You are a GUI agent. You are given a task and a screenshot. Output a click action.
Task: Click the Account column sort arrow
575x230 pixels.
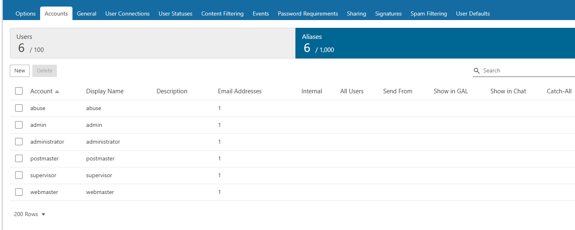click(x=57, y=92)
